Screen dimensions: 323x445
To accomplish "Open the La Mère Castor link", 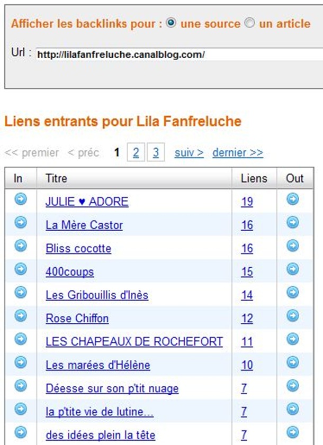I will (x=84, y=225).
